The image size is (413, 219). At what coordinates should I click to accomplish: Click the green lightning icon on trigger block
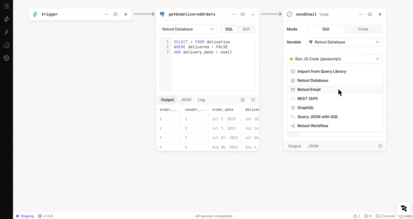(35, 14)
